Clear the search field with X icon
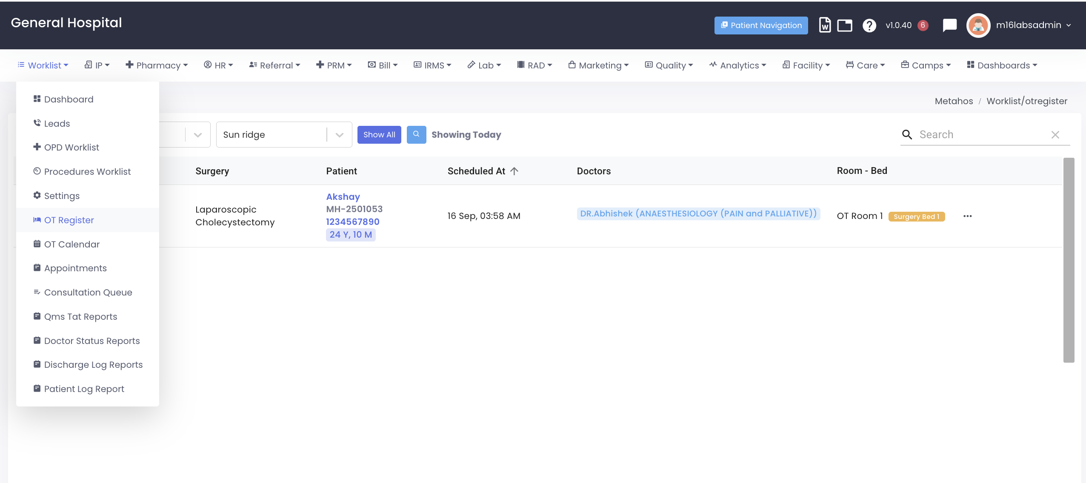The height and width of the screenshot is (483, 1086). [x=1055, y=135]
